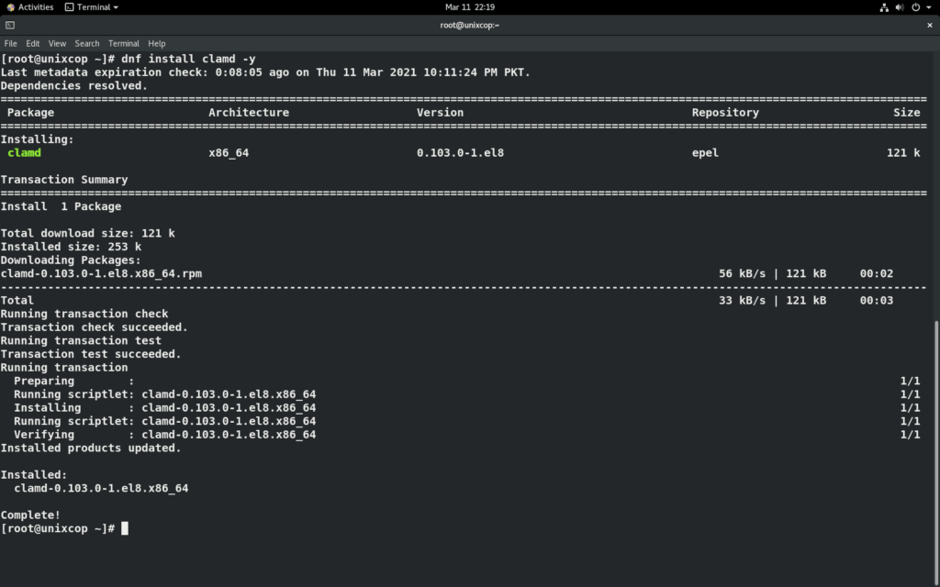
Task: Click the version 0.103.0-1.el8 cell
Action: click(x=461, y=153)
